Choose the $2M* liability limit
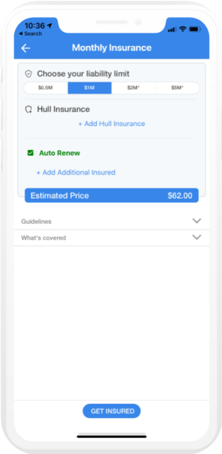 (134, 88)
